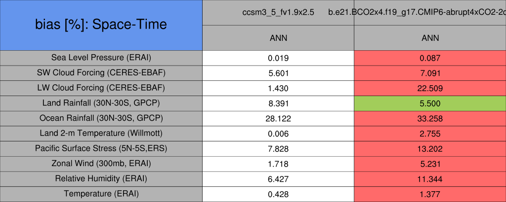The height and width of the screenshot is (202, 506).
Task: Select the CMIP6-abrupt4xCO2 column header
Action: pyautogui.click(x=430, y=12)
